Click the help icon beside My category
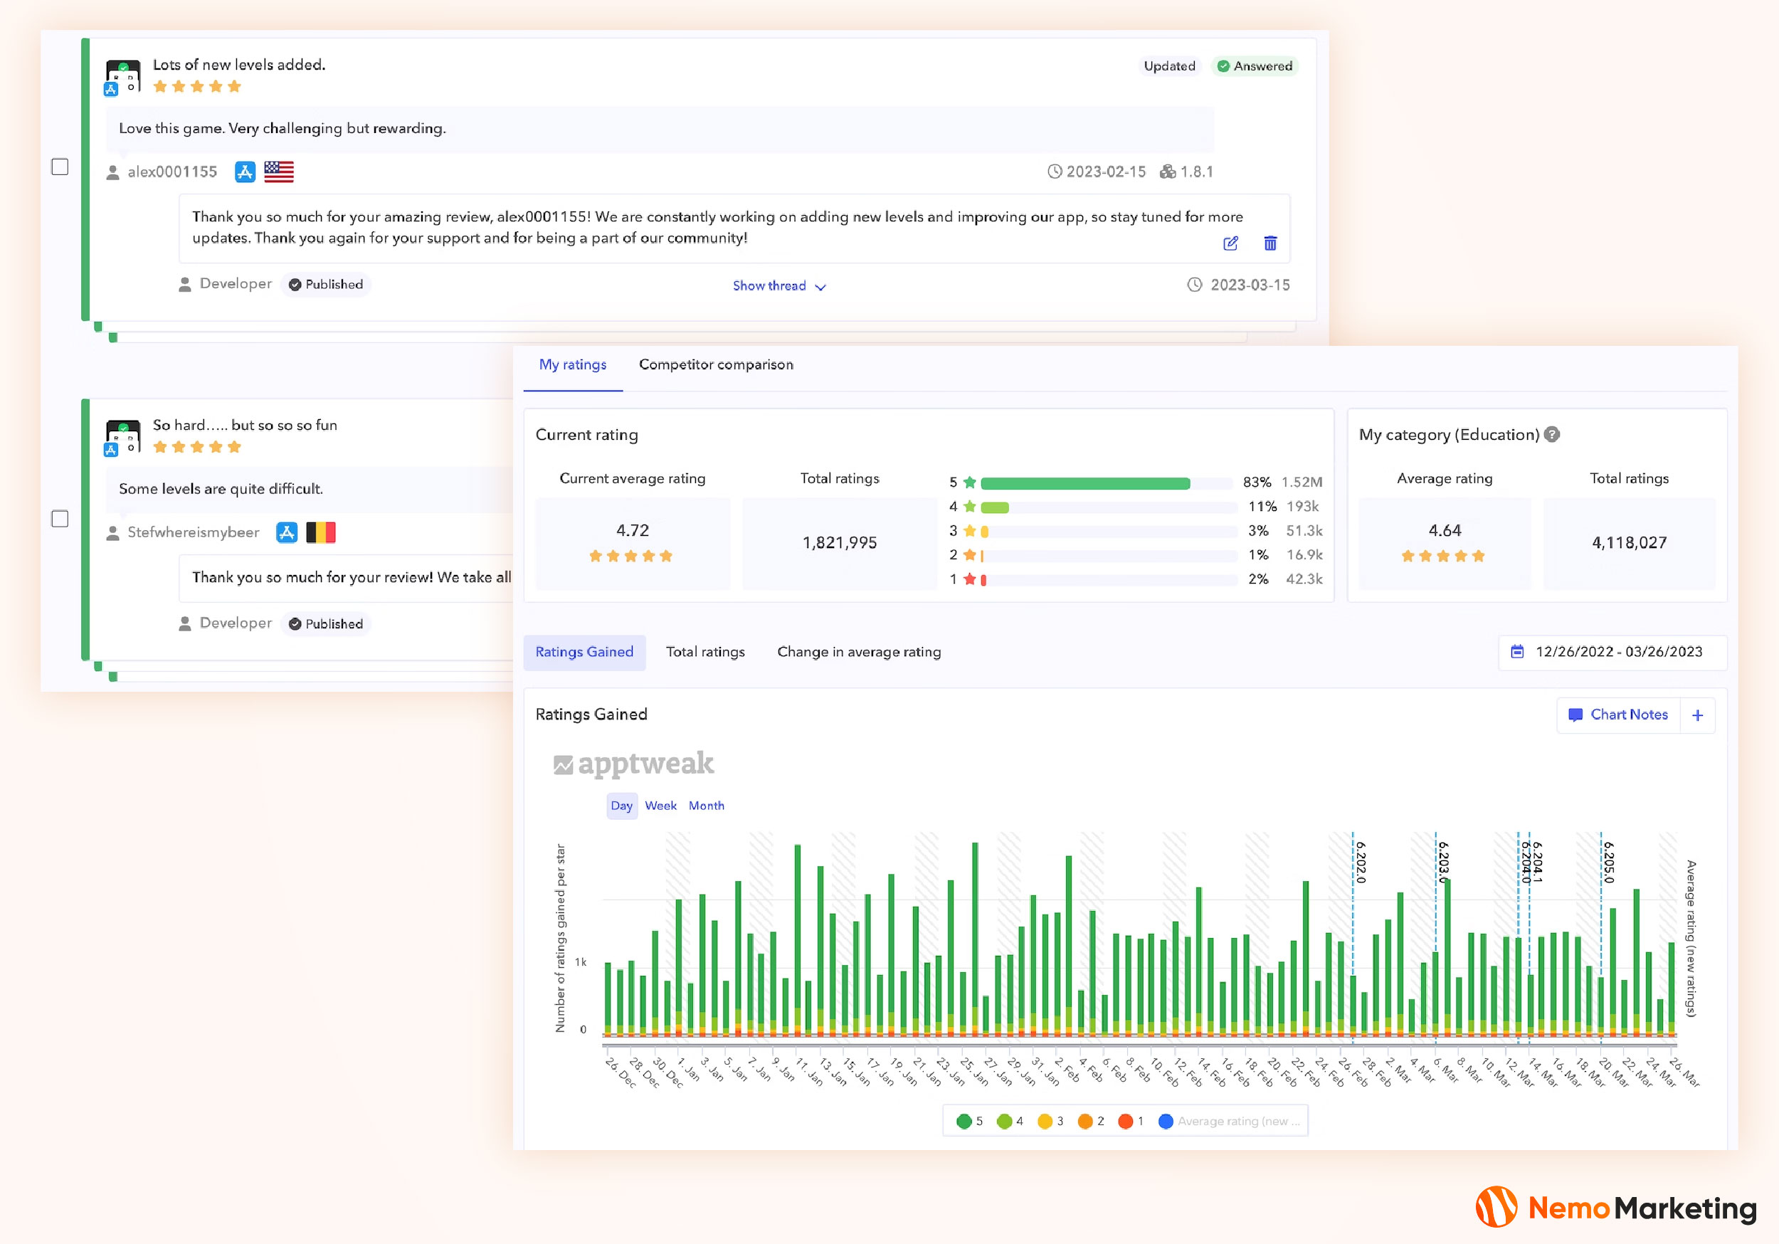This screenshot has height=1244, width=1779. [x=1552, y=434]
